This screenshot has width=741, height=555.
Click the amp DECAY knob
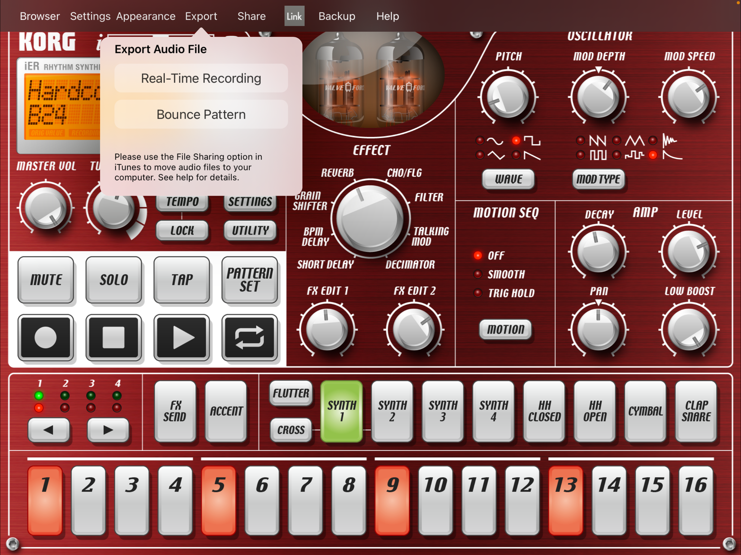coord(598,252)
